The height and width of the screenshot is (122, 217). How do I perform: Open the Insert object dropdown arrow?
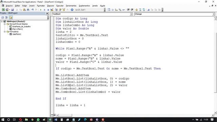coord(9,10)
